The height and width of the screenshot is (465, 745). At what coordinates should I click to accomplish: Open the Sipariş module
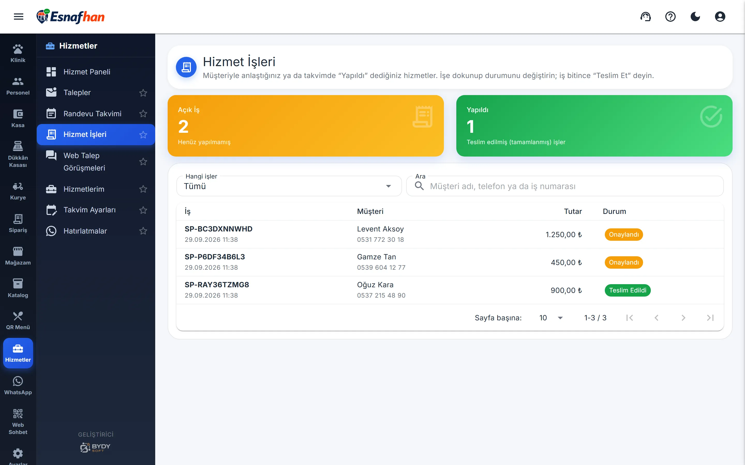[x=18, y=223]
